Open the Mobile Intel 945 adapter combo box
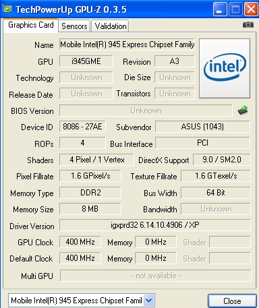 [82, 301]
